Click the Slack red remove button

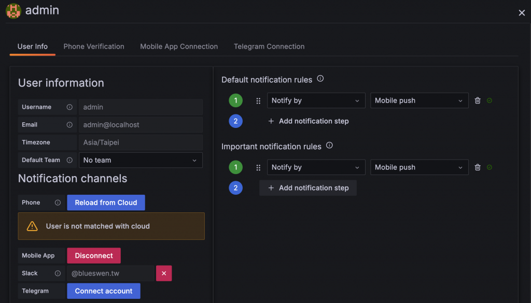[164, 273]
